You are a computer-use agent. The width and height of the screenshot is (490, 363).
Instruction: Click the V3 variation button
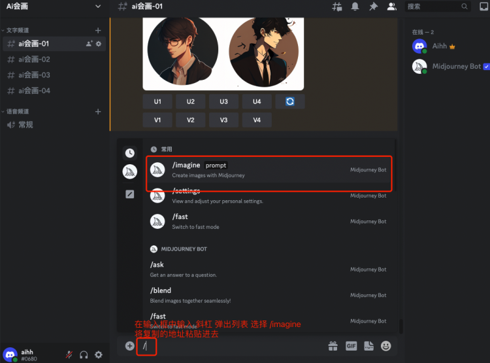[x=223, y=120]
